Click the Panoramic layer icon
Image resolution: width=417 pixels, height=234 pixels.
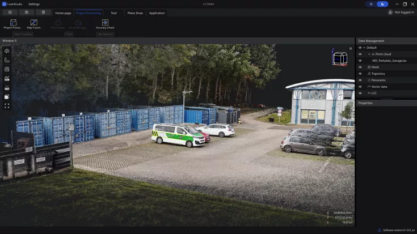(x=369, y=80)
